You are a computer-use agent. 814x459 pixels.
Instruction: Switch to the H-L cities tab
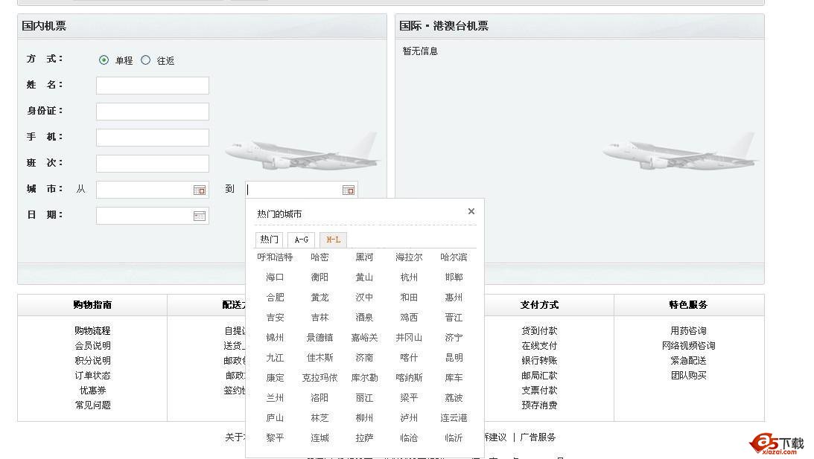click(x=333, y=240)
